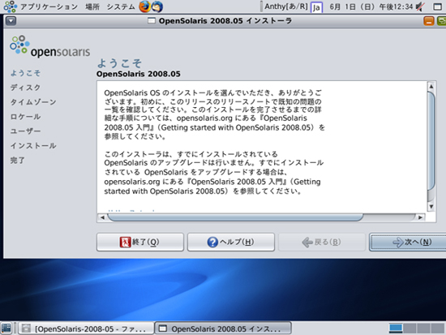The image size is (446, 335).
Task: Click the horizontal scrollbar left arrow
Action: (102, 217)
